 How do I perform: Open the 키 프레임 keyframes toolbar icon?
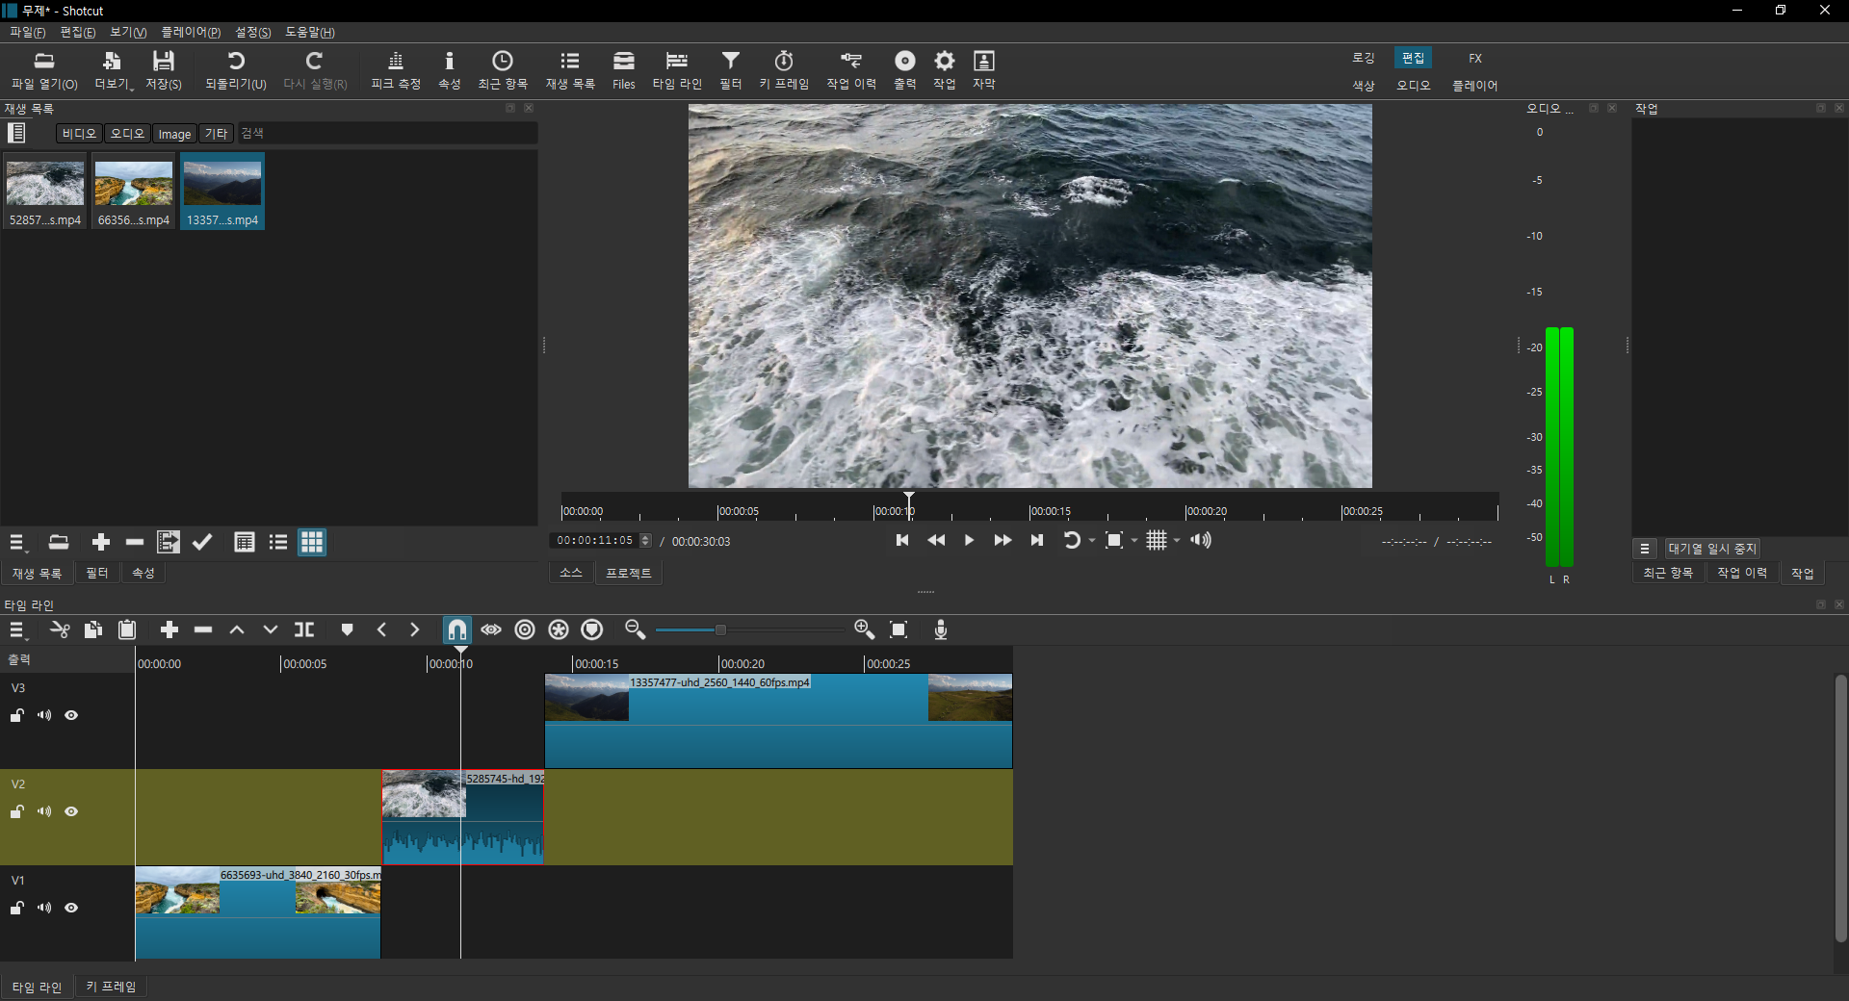click(x=784, y=70)
